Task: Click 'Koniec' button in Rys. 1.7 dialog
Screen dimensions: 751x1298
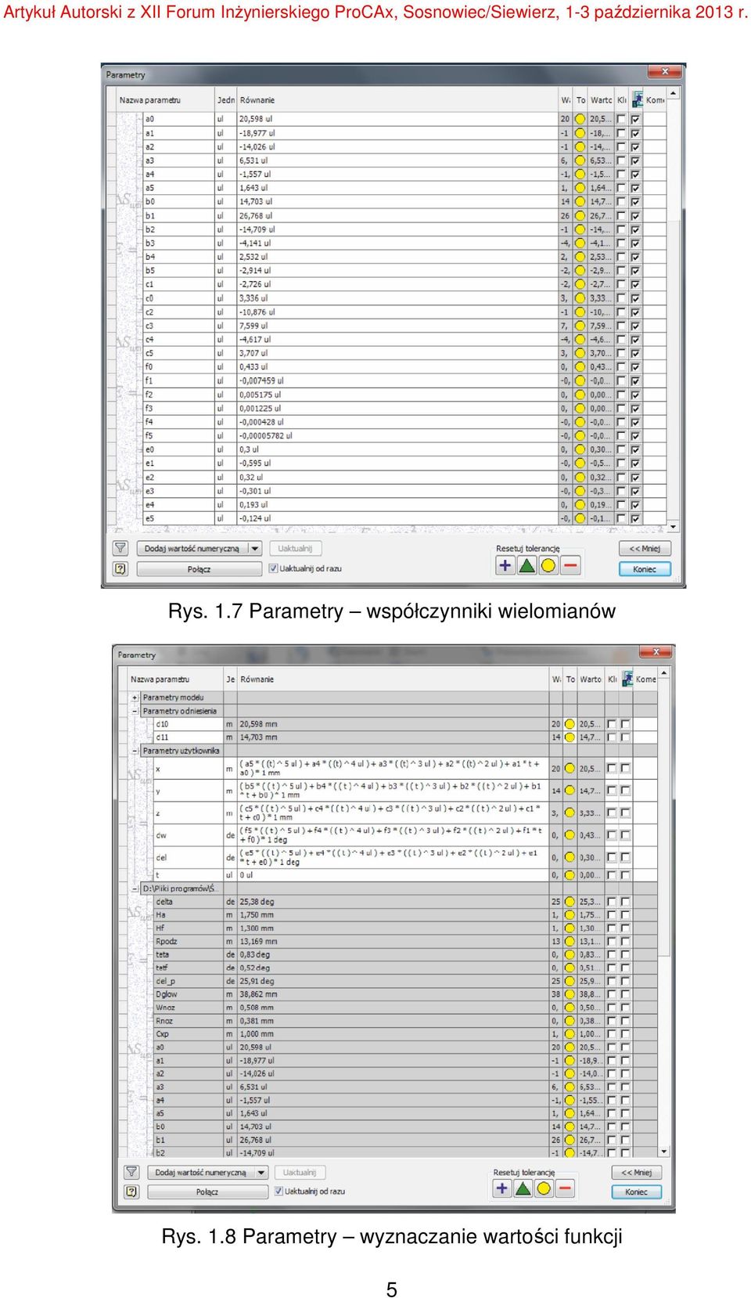Action: pyautogui.click(x=645, y=569)
